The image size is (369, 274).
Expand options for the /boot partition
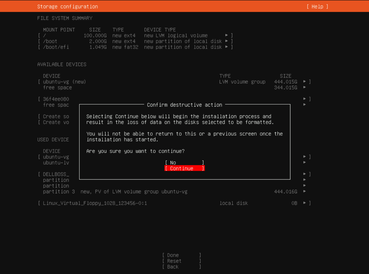click(x=227, y=41)
